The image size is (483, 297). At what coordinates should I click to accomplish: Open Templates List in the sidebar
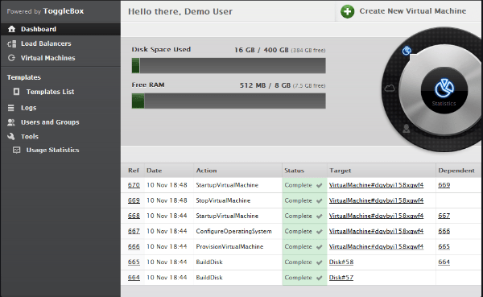[50, 92]
